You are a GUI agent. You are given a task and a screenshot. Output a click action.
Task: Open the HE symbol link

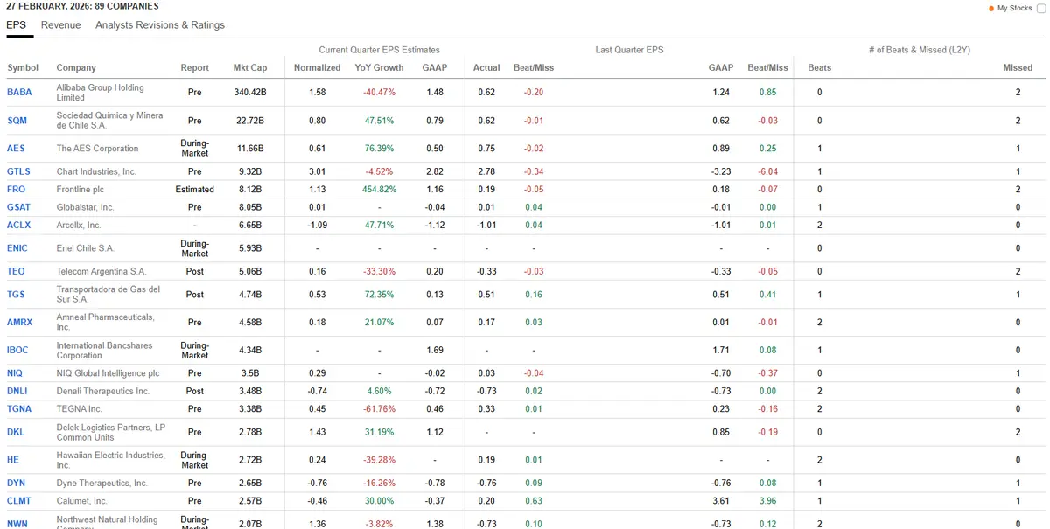pos(12,460)
